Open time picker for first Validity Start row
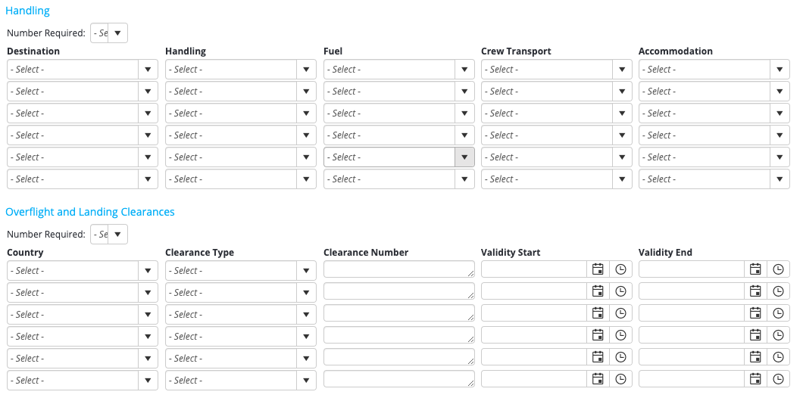 tap(621, 269)
